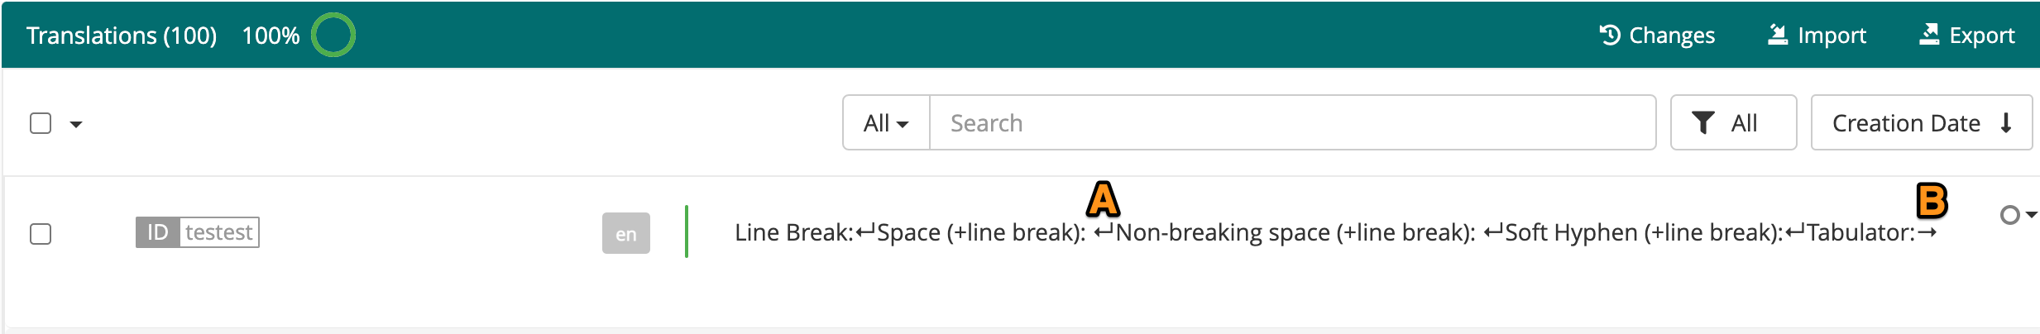Click the Import icon

pos(1778,35)
